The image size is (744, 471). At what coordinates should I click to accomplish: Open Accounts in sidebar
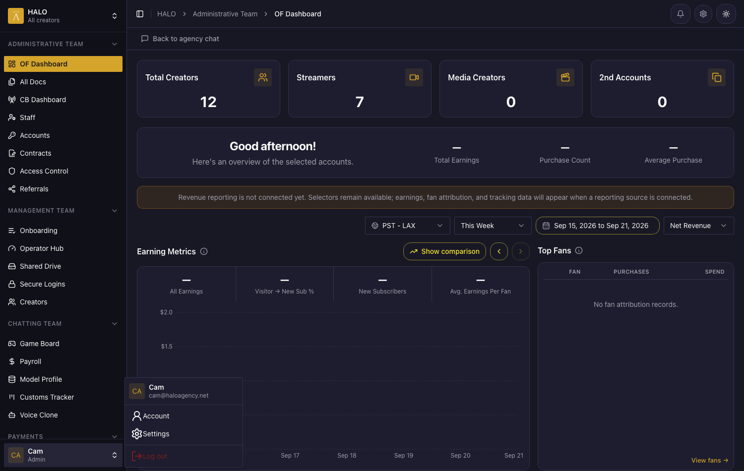[63, 135]
